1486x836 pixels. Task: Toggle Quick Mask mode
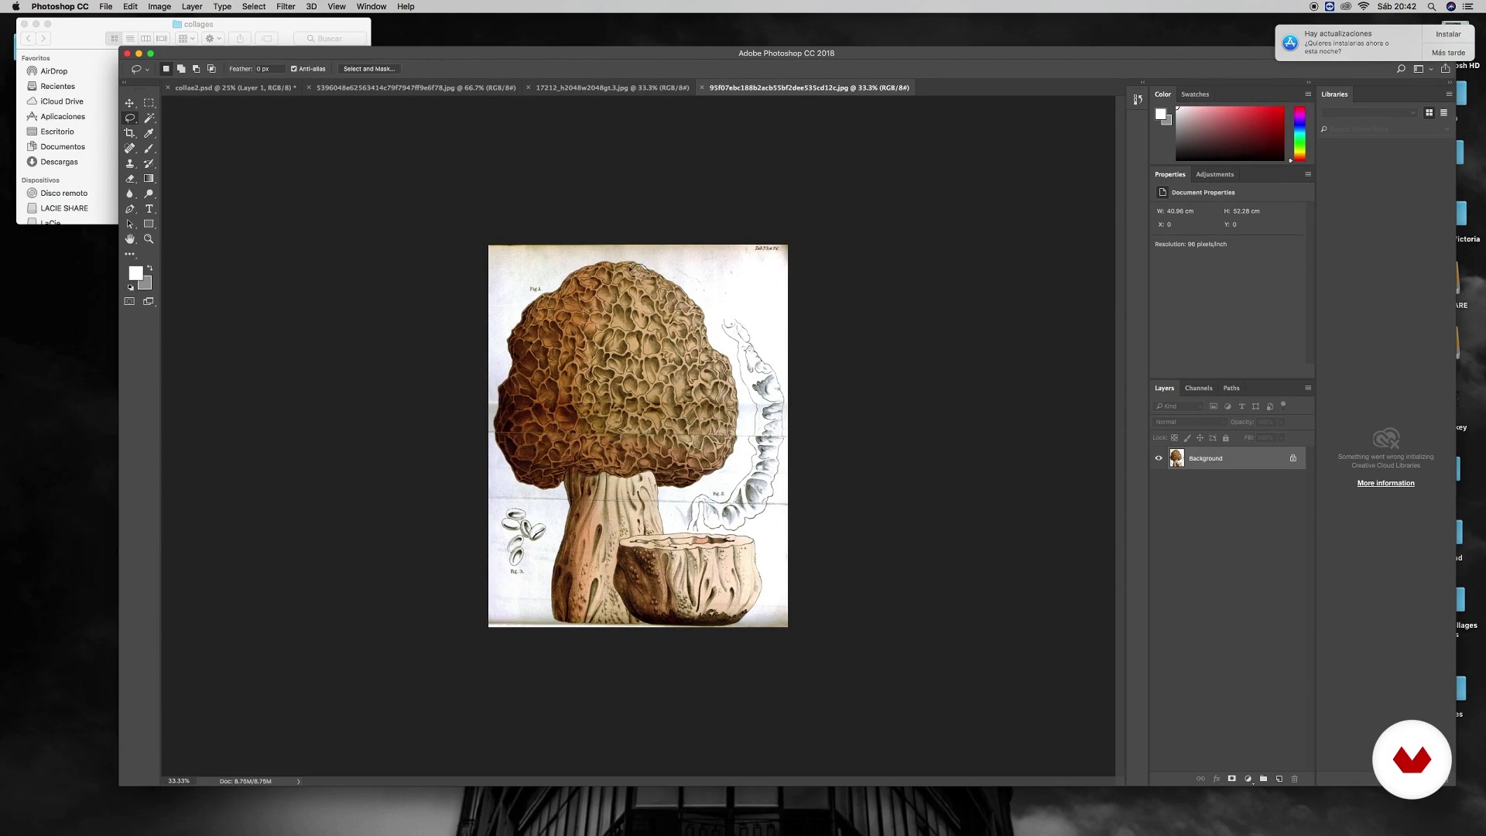[x=129, y=301]
